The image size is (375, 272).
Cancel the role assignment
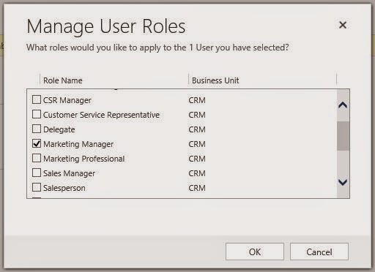(x=319, y=252)
